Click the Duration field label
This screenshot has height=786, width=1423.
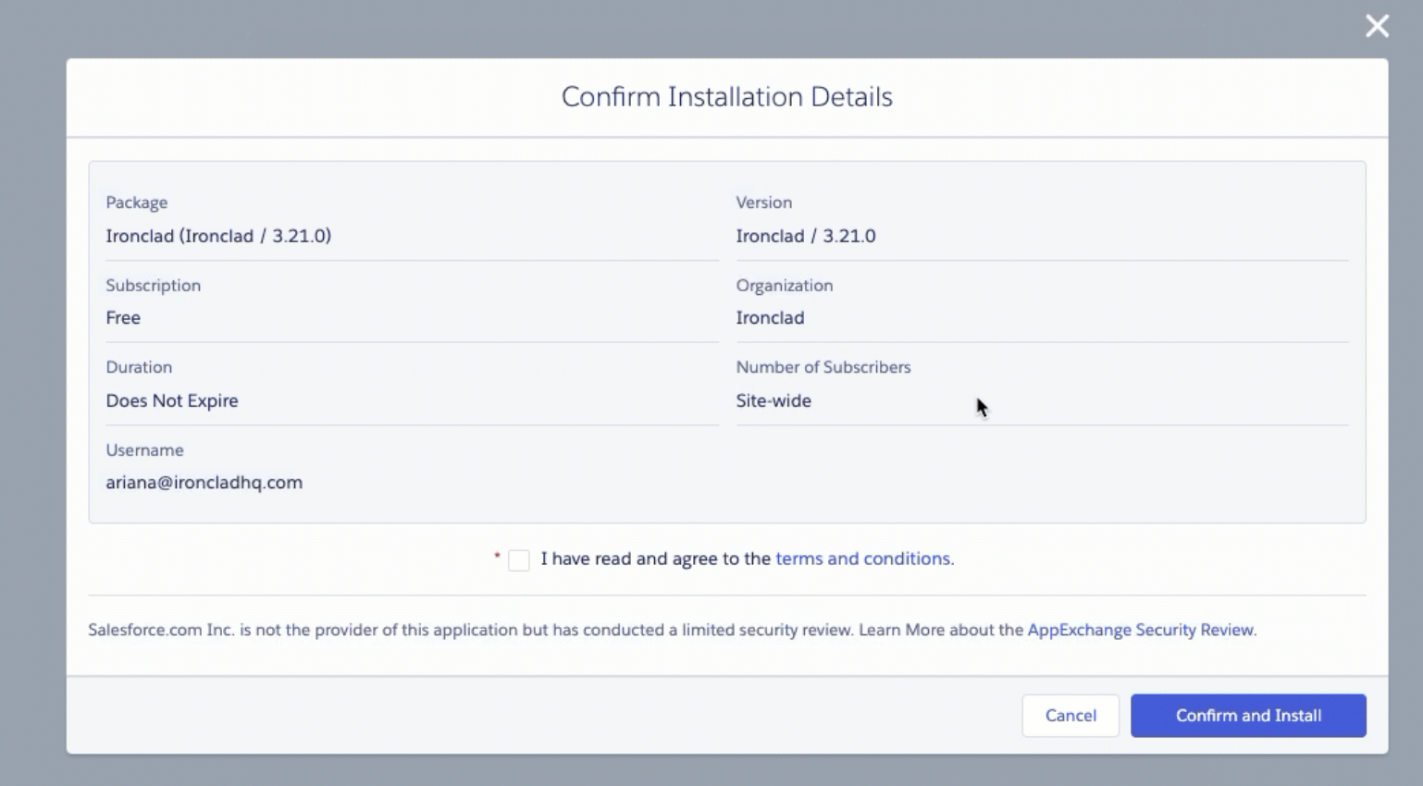139,367
